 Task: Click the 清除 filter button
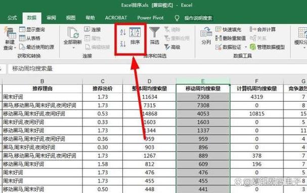click(172, 29)
